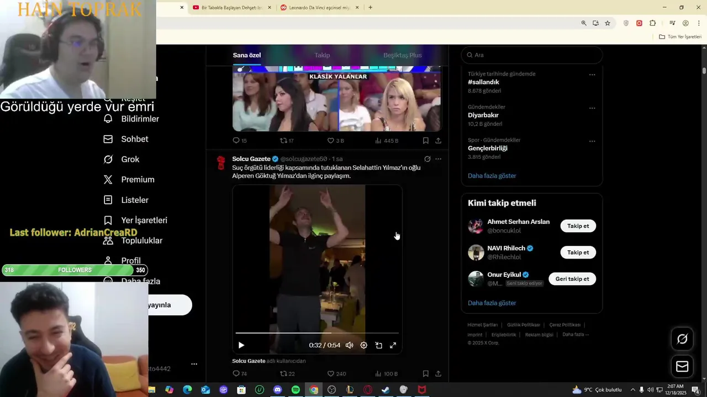Open OBS Studio from the taskbar
The height and width of the screenshot is (397, 707).
[331, 390]
